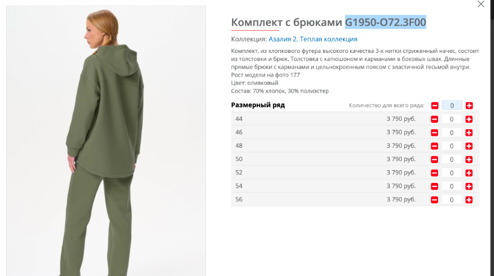Decrease quantity for the whole size row
494x276 pixels.
pos(435,106)
